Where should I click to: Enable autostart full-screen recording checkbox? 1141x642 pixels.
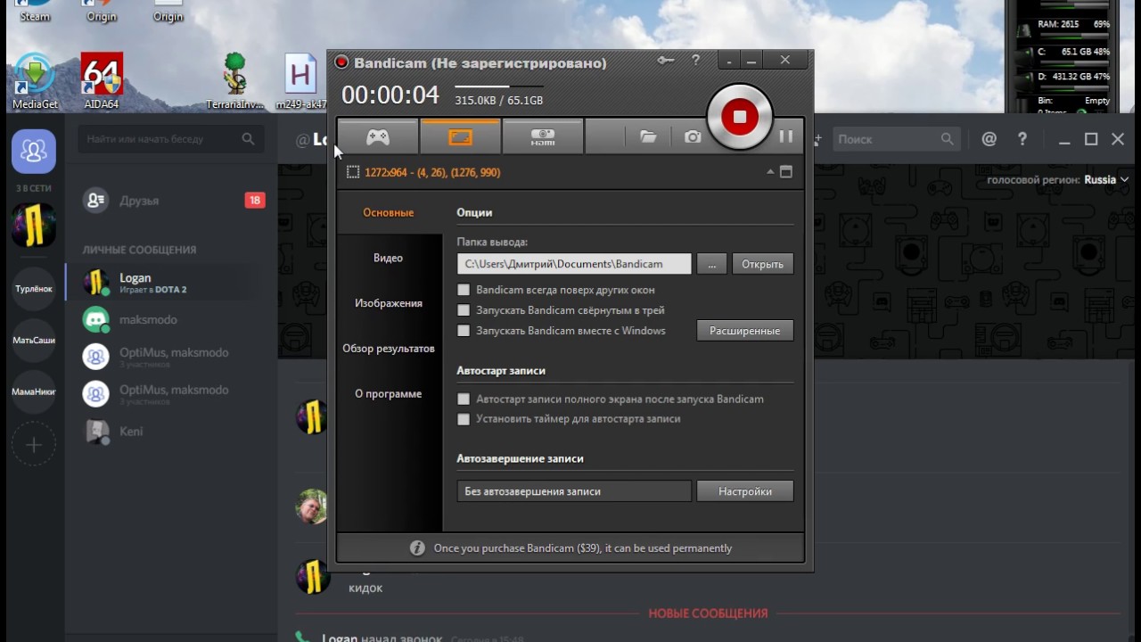tap(464, 399)
